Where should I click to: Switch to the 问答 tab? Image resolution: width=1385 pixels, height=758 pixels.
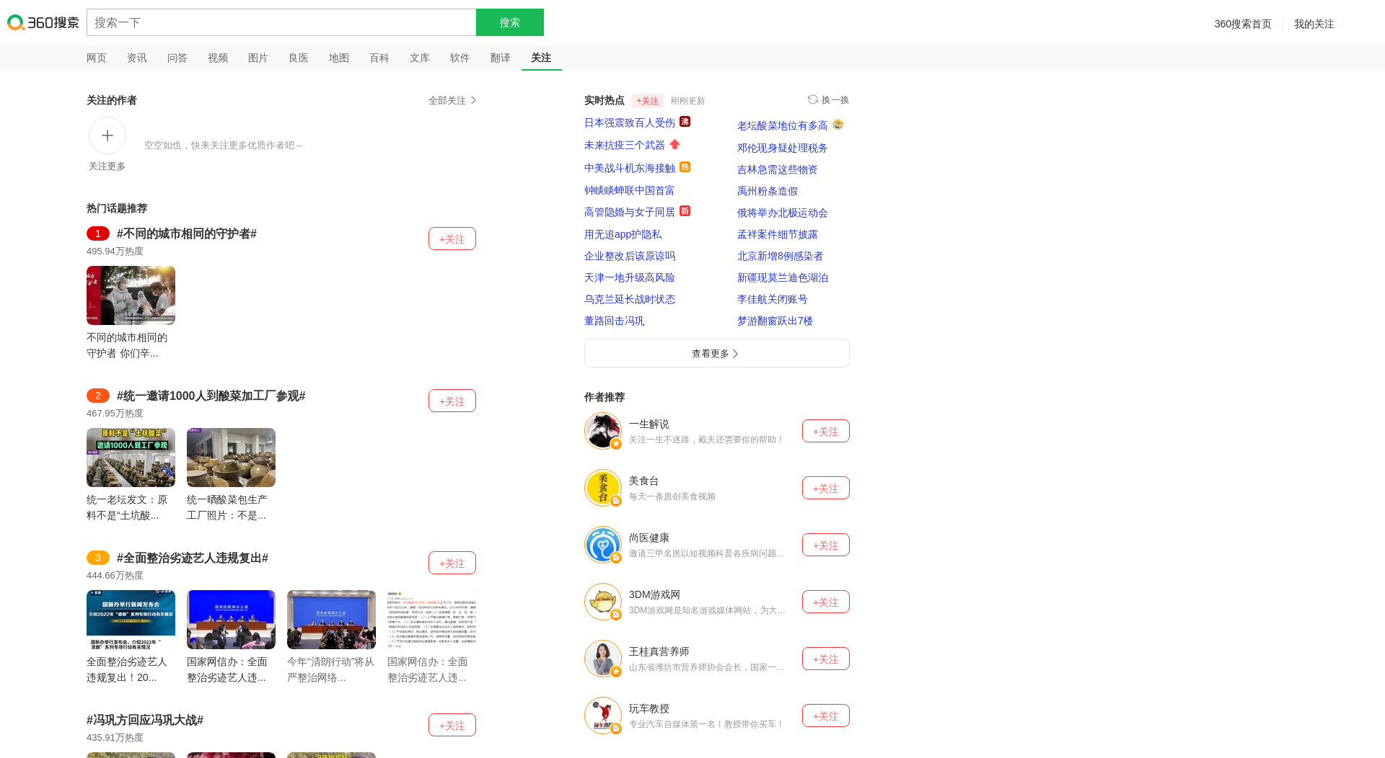tap(177, 58)
